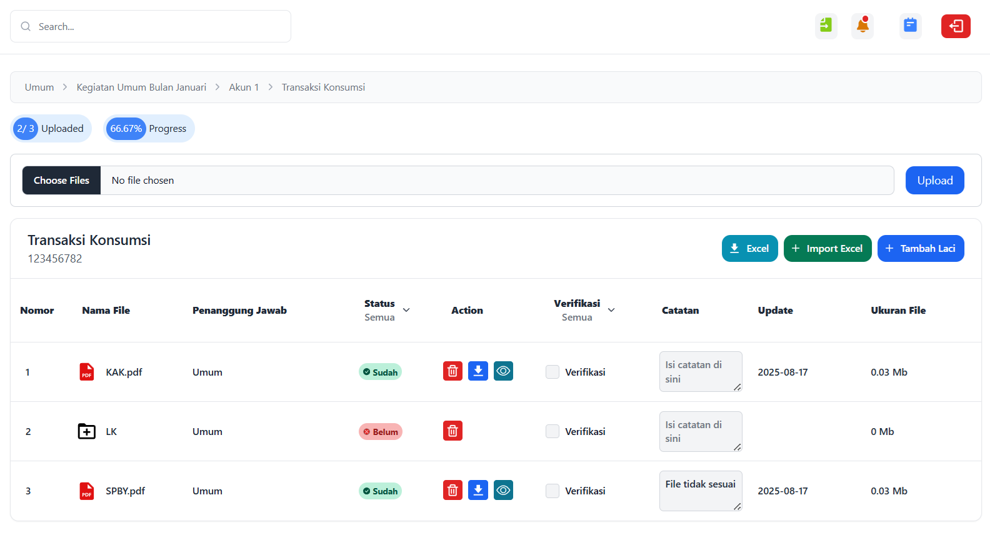Click the Update column header
Image resolution: width=990 pixels, height=540 pixels.
pos(775,310)
